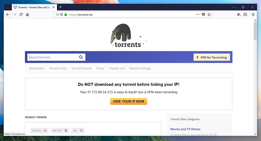Screen dimensions: 261x141
Task: Open tracking protection shield icon
Action: point(62,14)
